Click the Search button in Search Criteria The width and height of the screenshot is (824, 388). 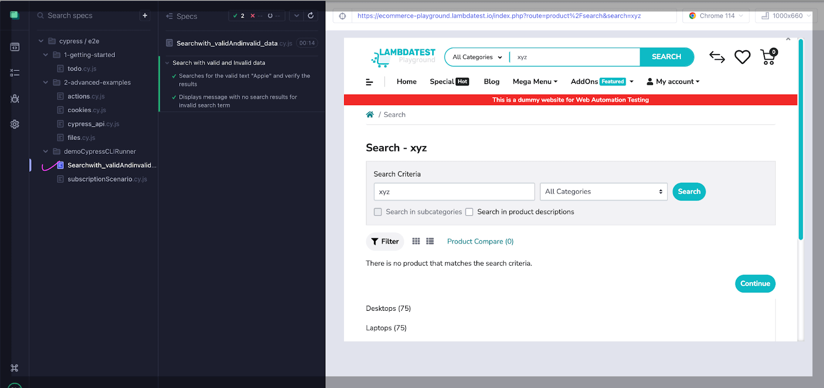689,191
